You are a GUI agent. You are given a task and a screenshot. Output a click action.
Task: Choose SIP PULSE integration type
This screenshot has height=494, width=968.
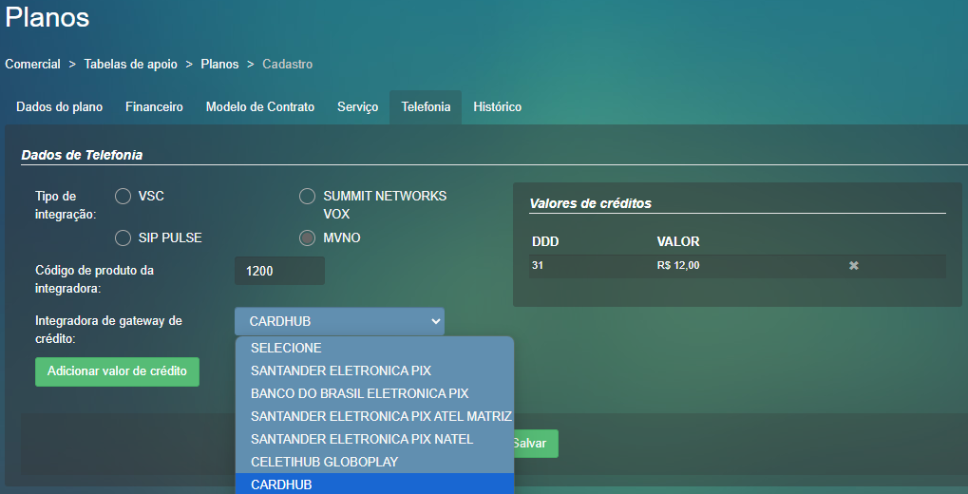(x=123, y=237)
